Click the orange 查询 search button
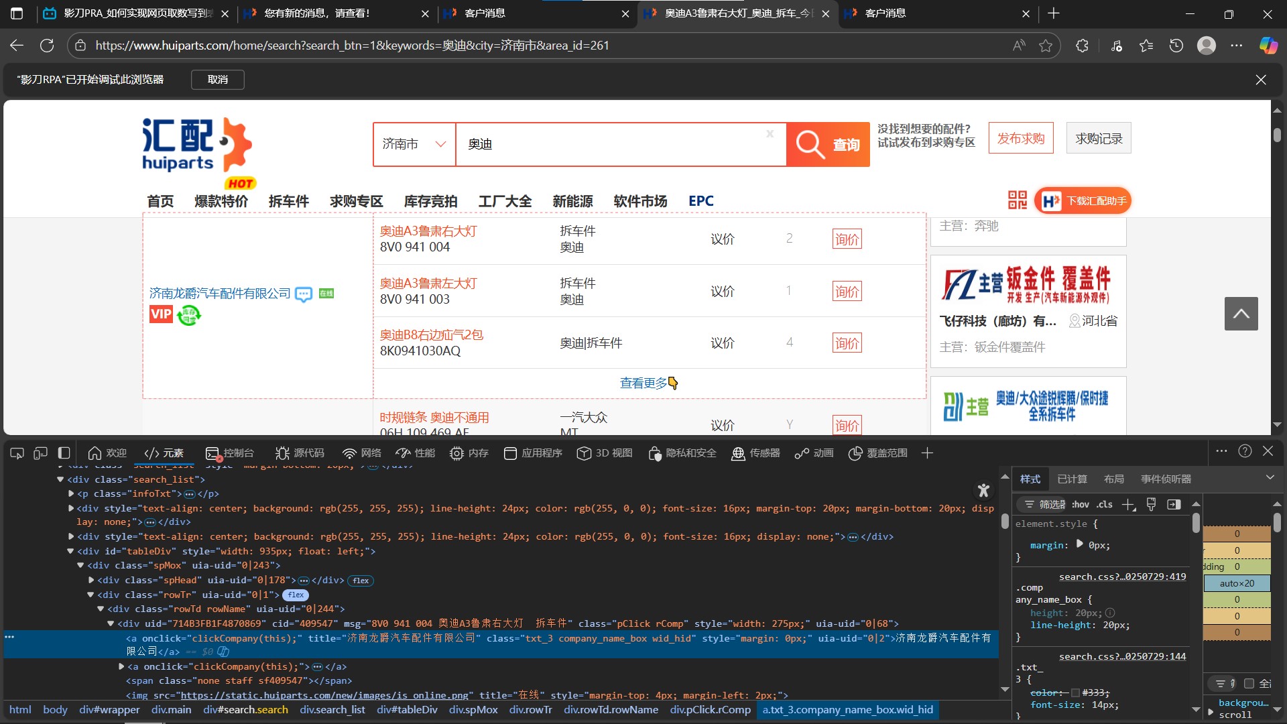Image resolution: width=1287 pixels, height=724 pixels. [x=828, y=144]
